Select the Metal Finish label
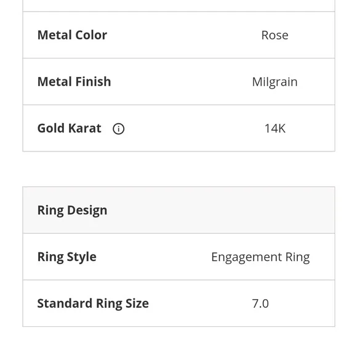 [74, 81]
